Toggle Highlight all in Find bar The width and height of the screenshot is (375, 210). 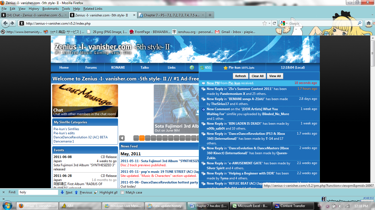106,192
